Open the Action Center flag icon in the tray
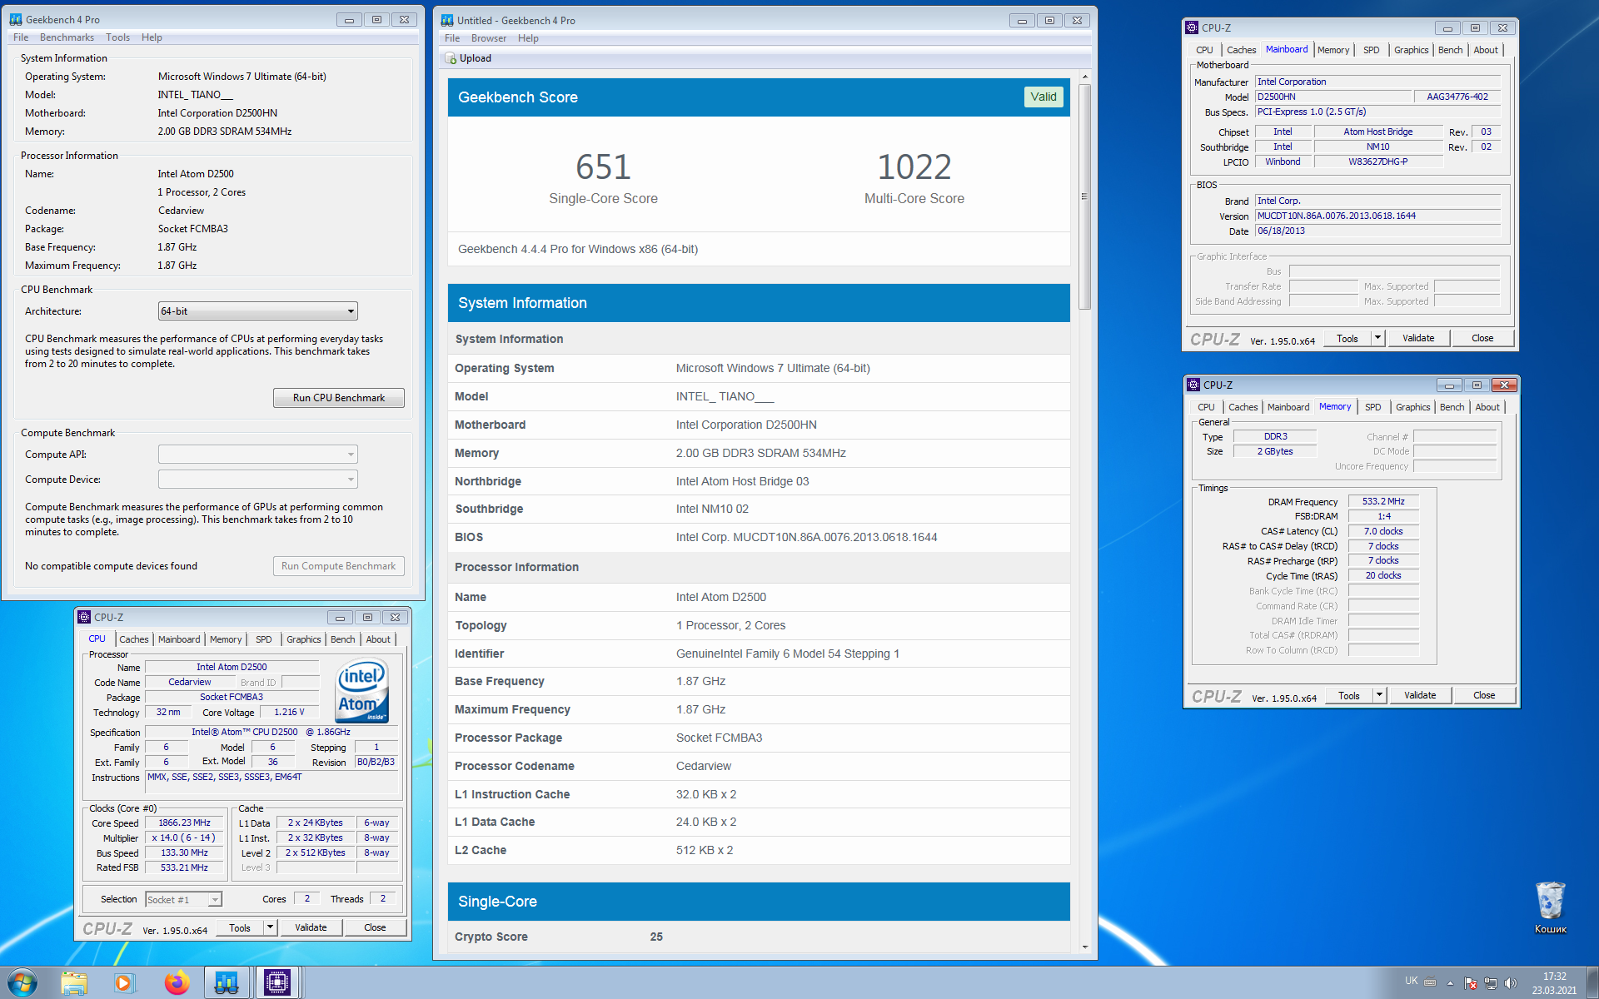This screenshot has height=999, width=1599. 1470,983
